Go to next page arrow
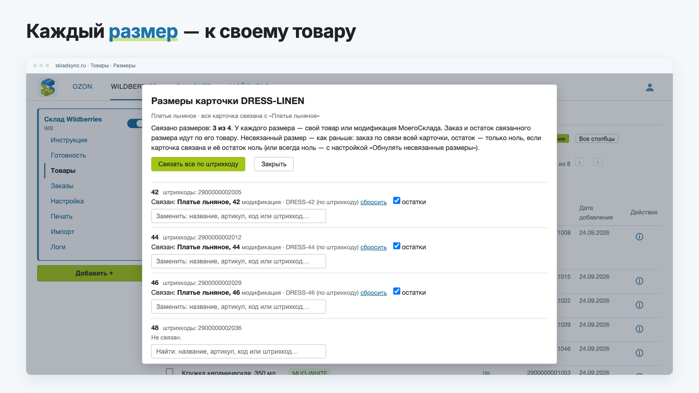This screenshot has width=699, height=393. tap(598, 162)
